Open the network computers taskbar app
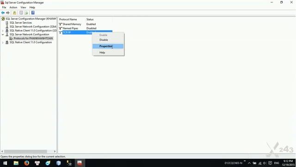This screenshot has width=296, height=167. tap(37, 163)
